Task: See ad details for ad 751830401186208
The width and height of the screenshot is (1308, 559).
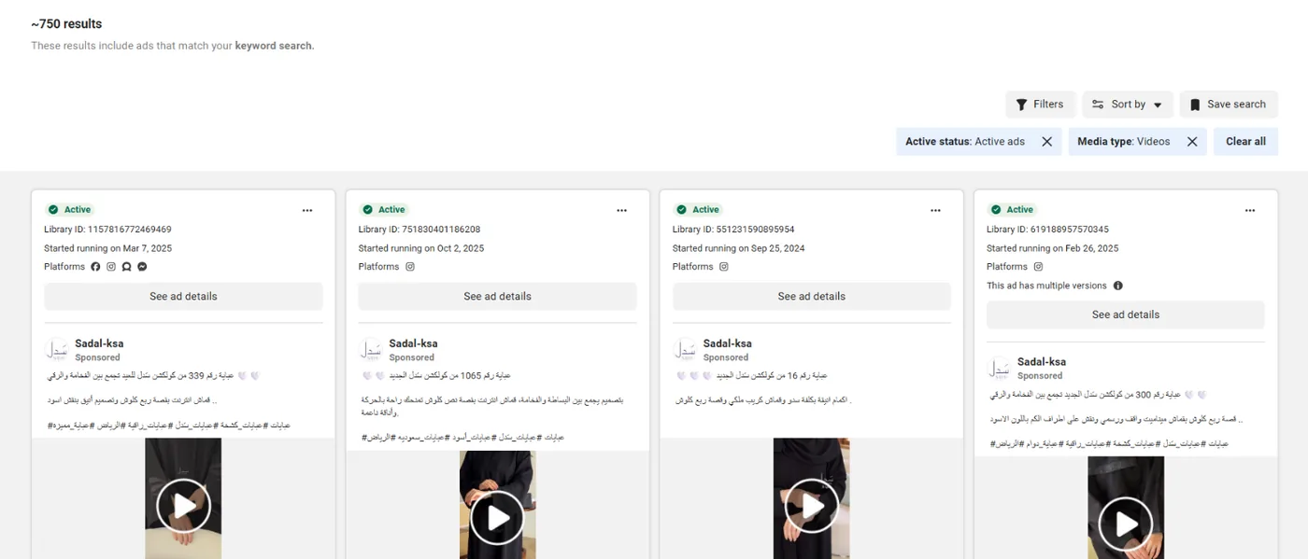Action: (498, 297)
